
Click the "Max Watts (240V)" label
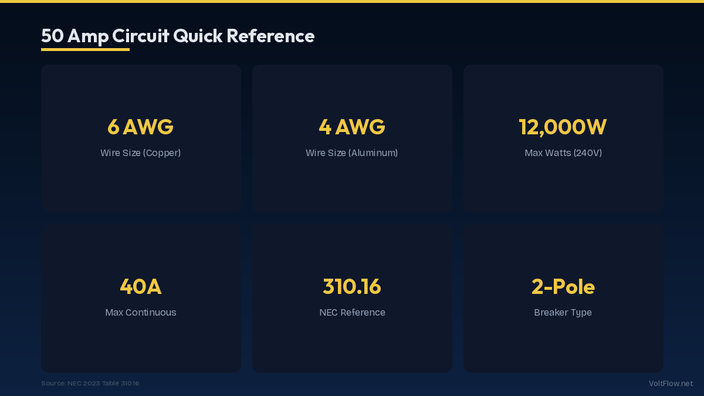coord(563,153)
